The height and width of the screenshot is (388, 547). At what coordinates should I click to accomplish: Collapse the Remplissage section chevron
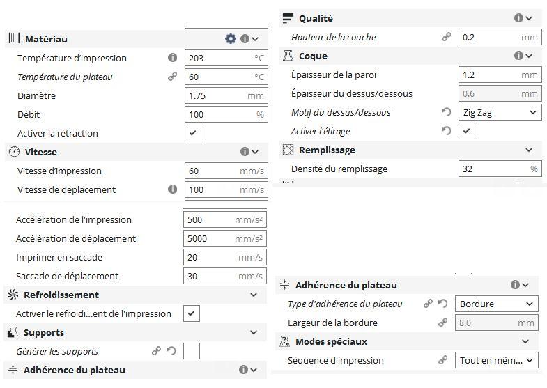point(529,150)
